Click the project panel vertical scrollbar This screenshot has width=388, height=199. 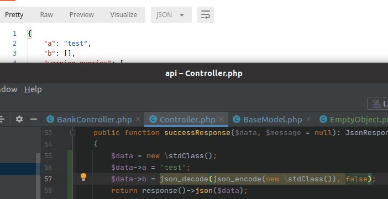[x=38, y=175]
